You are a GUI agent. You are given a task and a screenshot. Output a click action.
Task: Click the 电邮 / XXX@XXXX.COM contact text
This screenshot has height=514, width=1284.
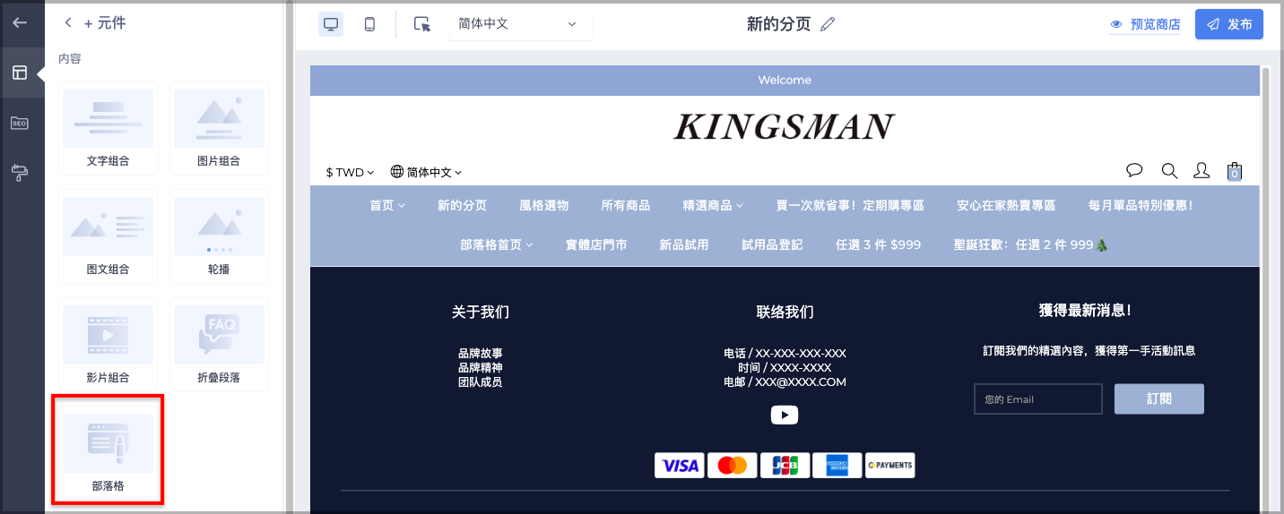[785, 381]
